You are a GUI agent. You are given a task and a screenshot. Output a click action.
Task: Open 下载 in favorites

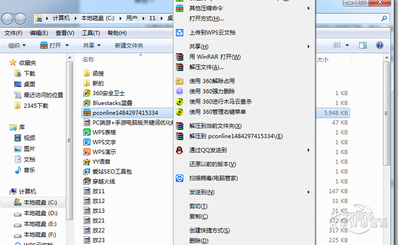(24, 73)
